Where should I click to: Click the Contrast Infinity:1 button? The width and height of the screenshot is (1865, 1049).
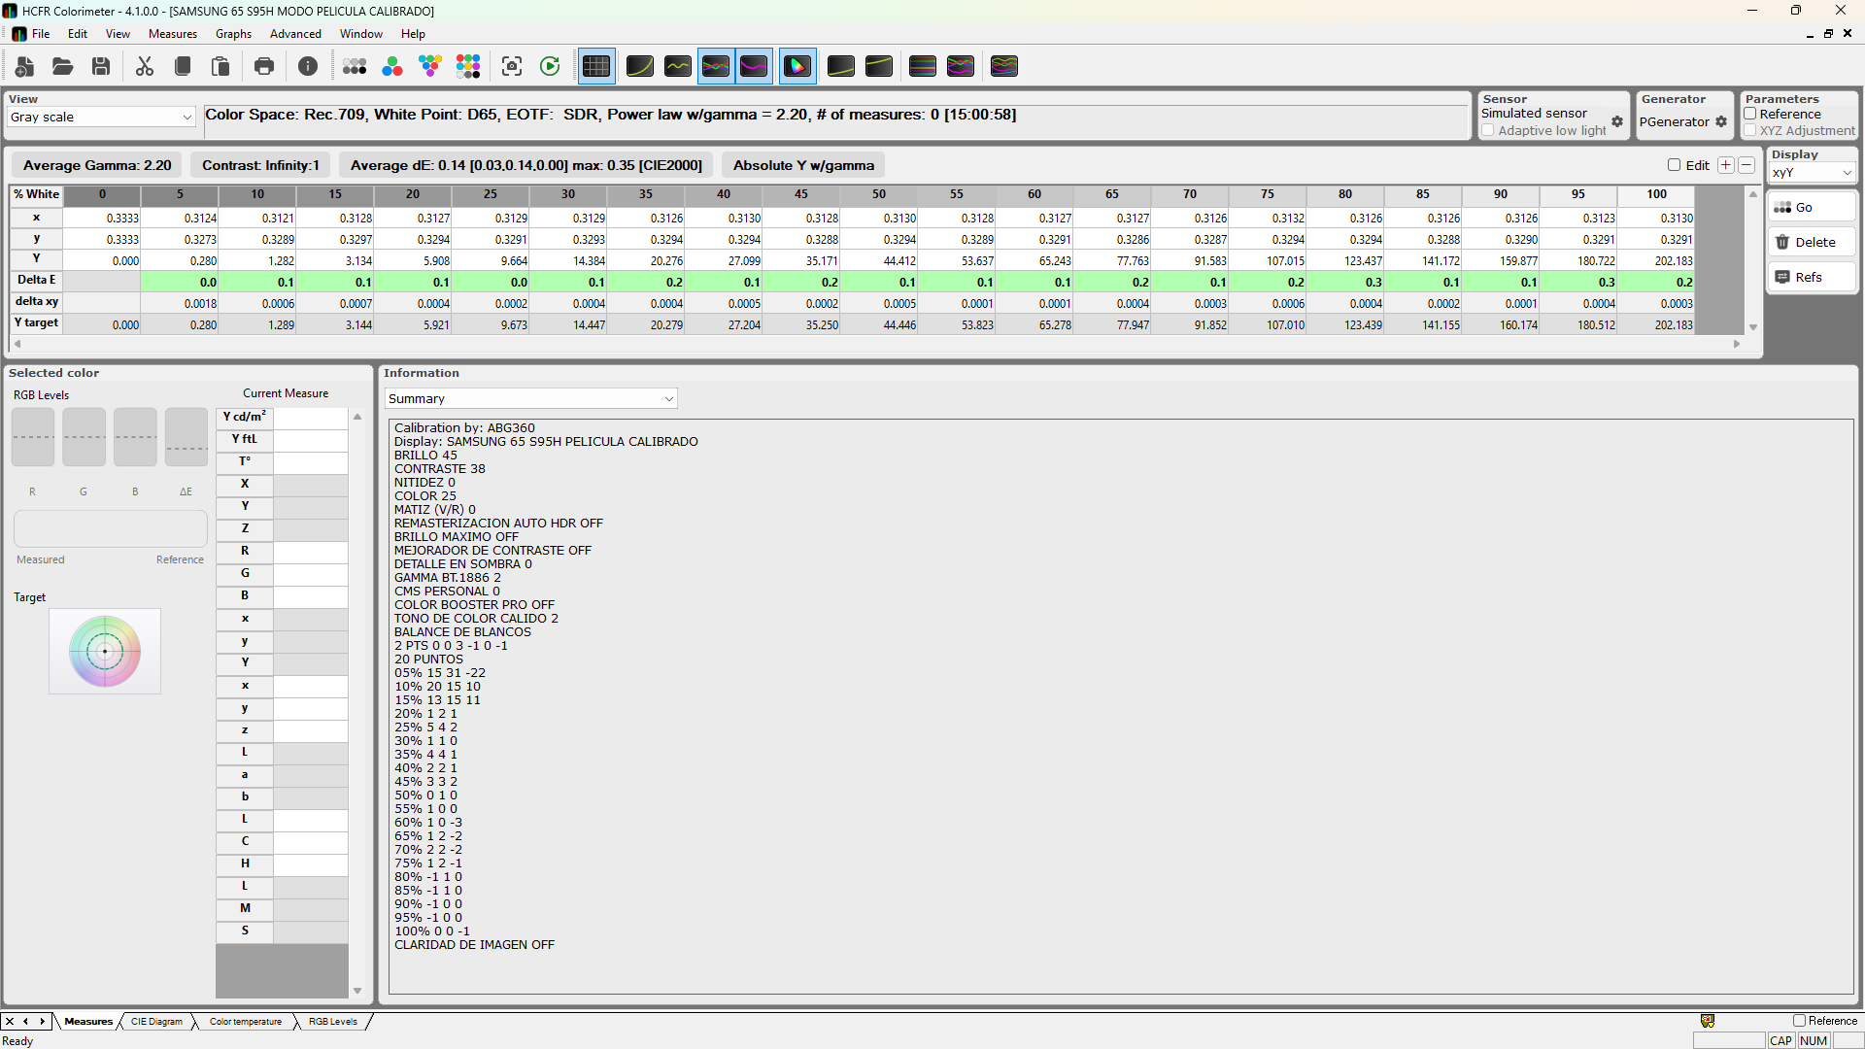pyautogui.click(x=260, y=165)
